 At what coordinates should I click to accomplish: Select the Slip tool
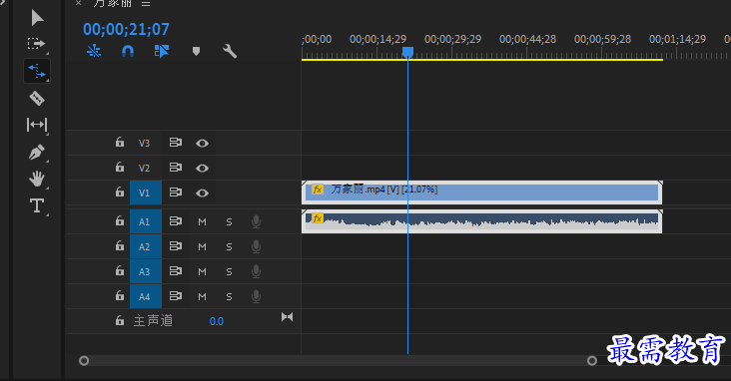[x=37, y=125]
